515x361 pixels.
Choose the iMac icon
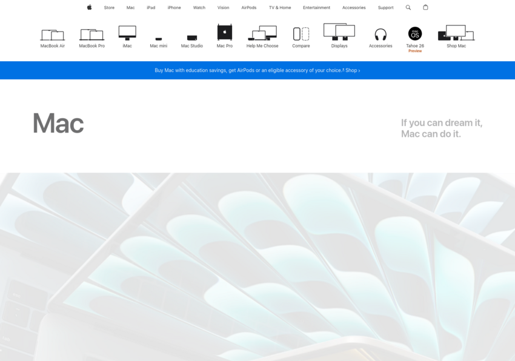[x=127, y=33]
